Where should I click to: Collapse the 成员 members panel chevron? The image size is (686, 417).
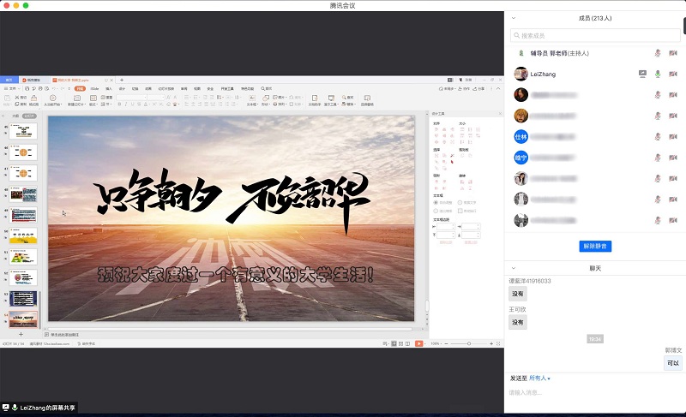[x=514, y=17]
